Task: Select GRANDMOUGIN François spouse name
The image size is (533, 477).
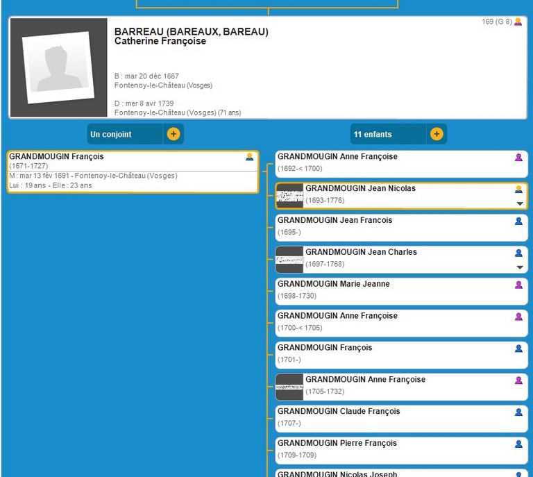Action: (56, 157)
